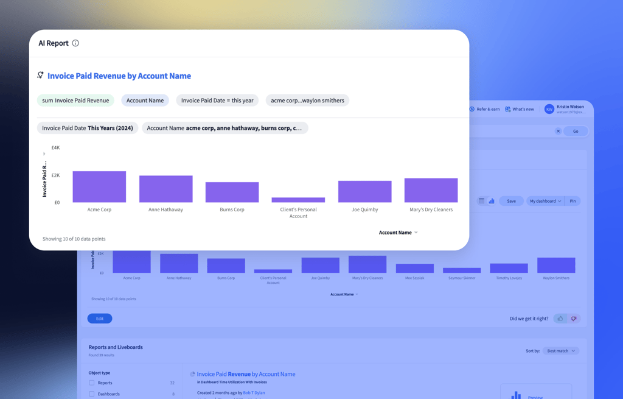Switch to bar chart view icon

coord(492,201)
